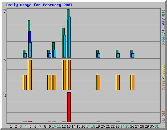Click the "472" maximum value on KBytes axis
This screenshot has height=130, width=167.
point(5,95)
